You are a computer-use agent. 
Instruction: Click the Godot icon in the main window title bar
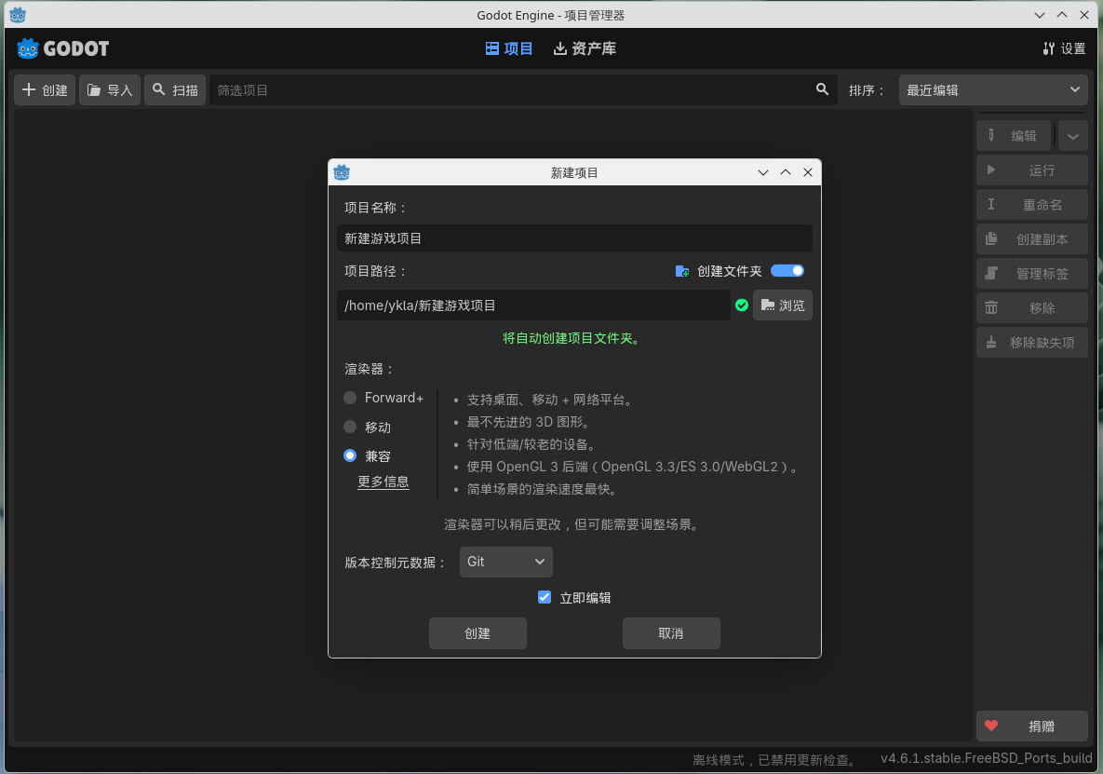pos(18,15)
